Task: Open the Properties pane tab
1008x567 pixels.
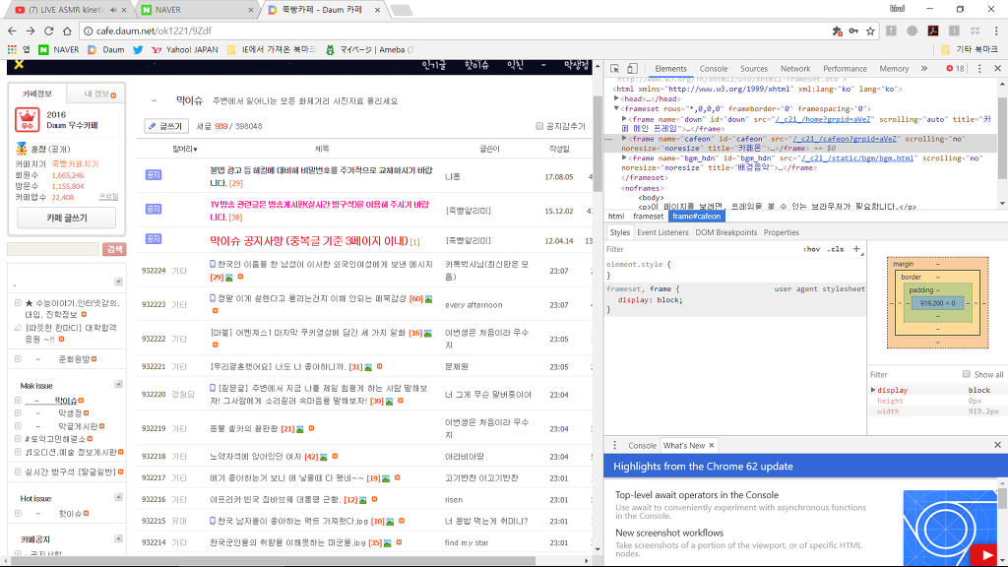Action: click(781, 232)
